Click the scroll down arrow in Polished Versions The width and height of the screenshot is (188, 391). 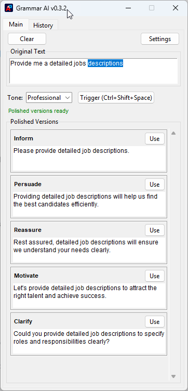point(173,376)
